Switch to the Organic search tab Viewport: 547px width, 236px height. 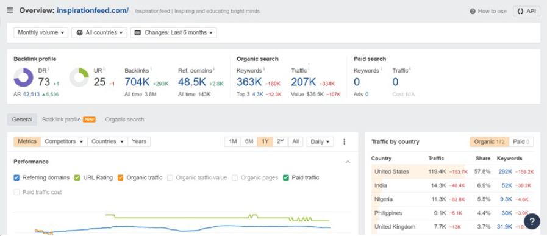click(124, 120)
